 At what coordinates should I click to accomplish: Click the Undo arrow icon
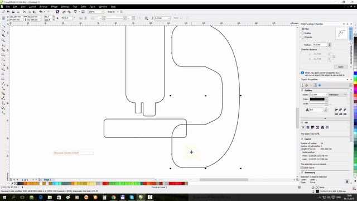coord(41,12)
